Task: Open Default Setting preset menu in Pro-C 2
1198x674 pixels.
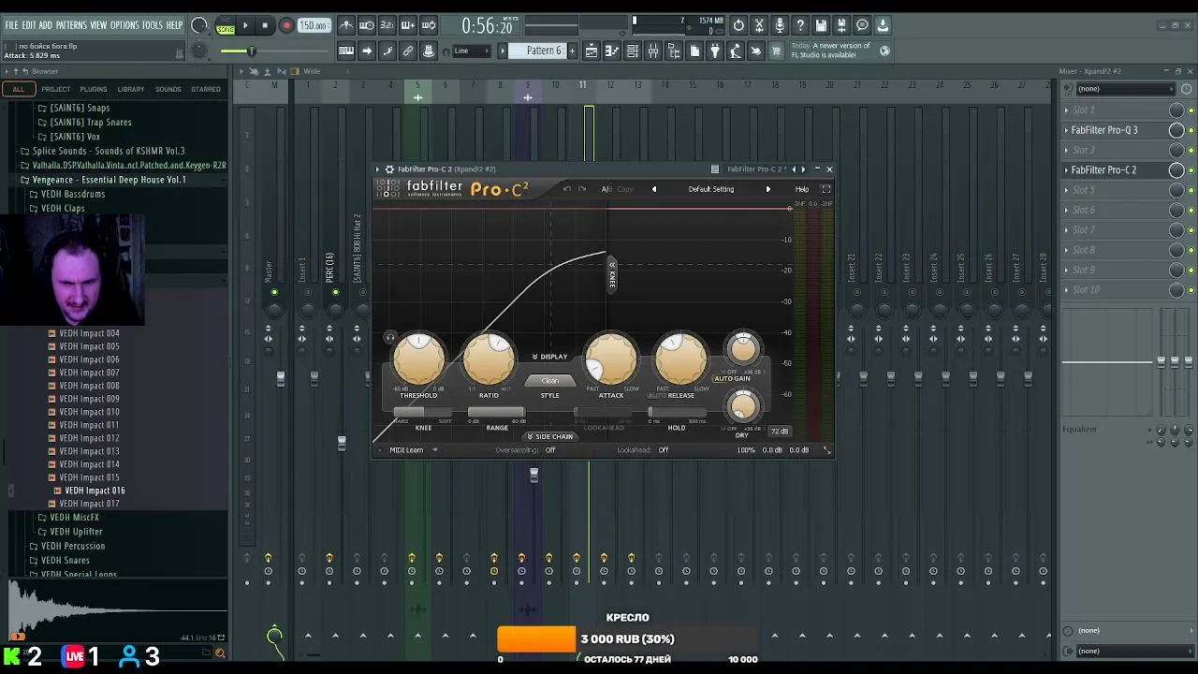Action: coord(711,189)
